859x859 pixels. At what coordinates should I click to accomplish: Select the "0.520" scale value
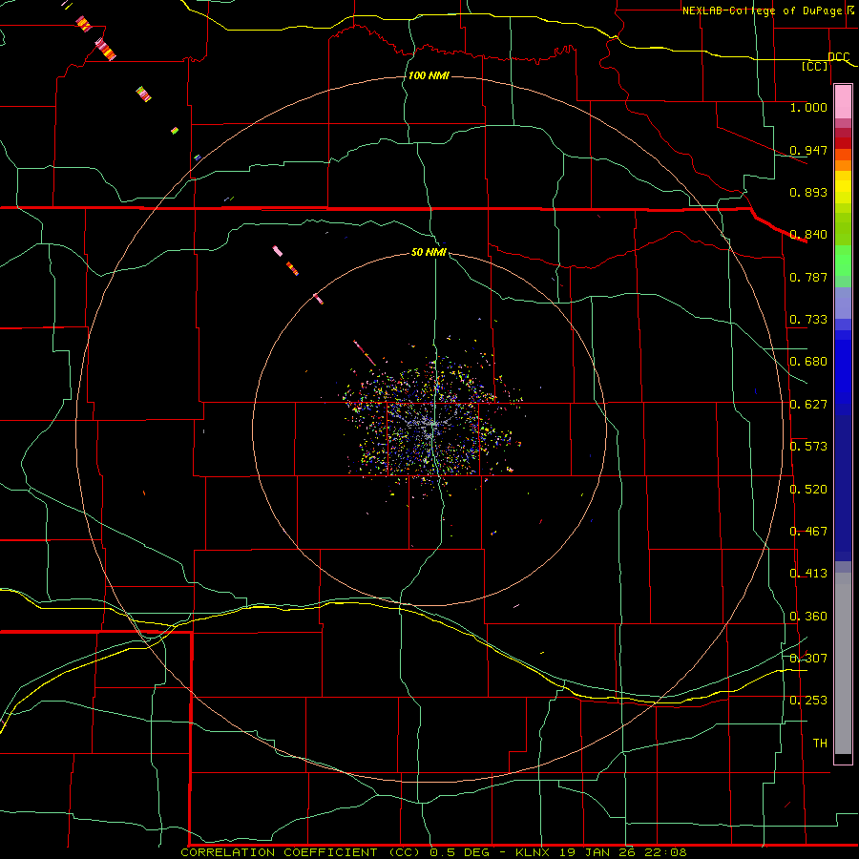[x=808, y=490]
